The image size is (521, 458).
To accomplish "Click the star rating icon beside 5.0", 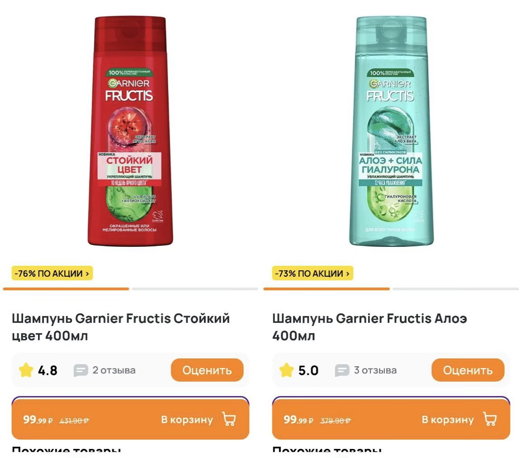I will click(286, 370).
